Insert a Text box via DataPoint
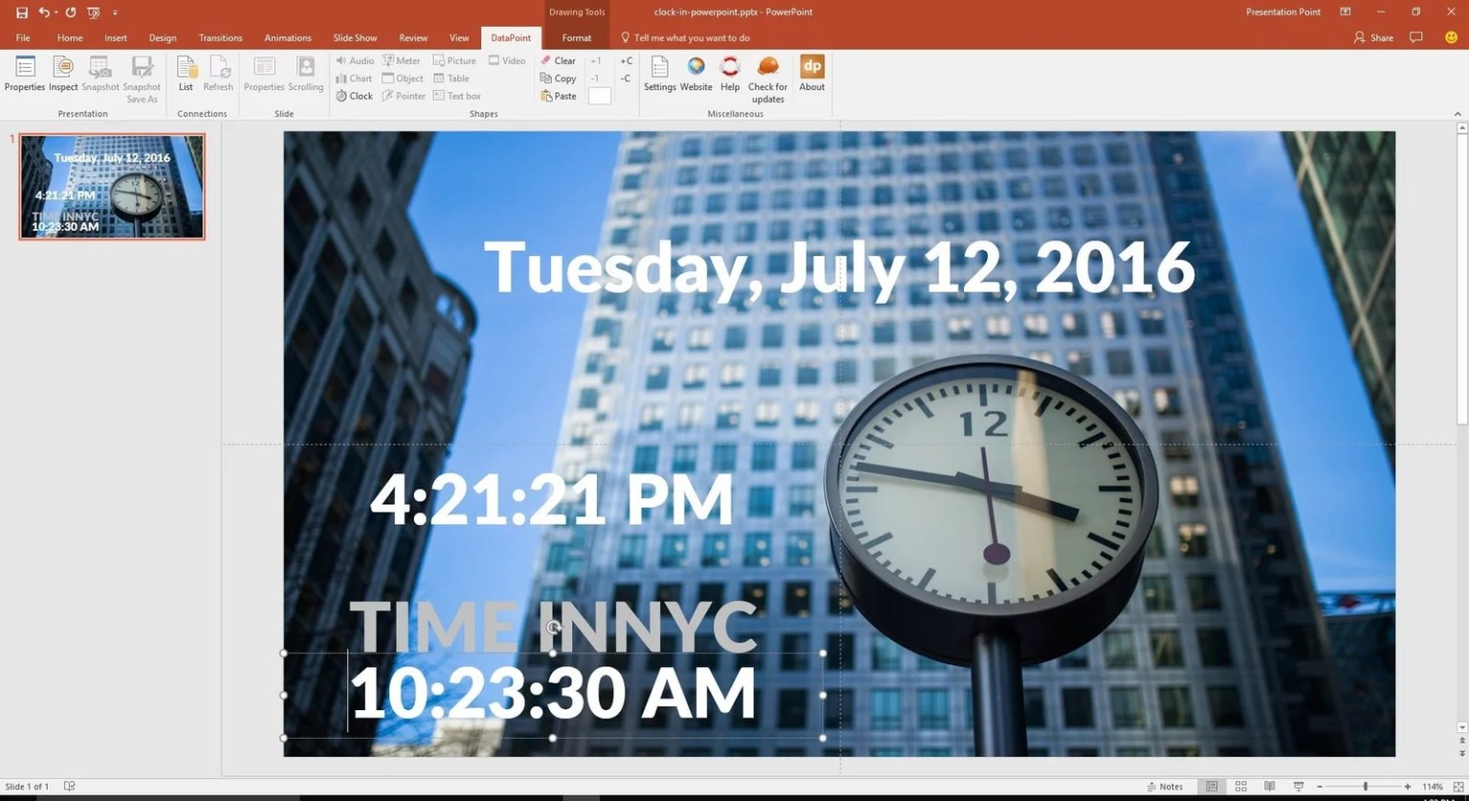 457,95
